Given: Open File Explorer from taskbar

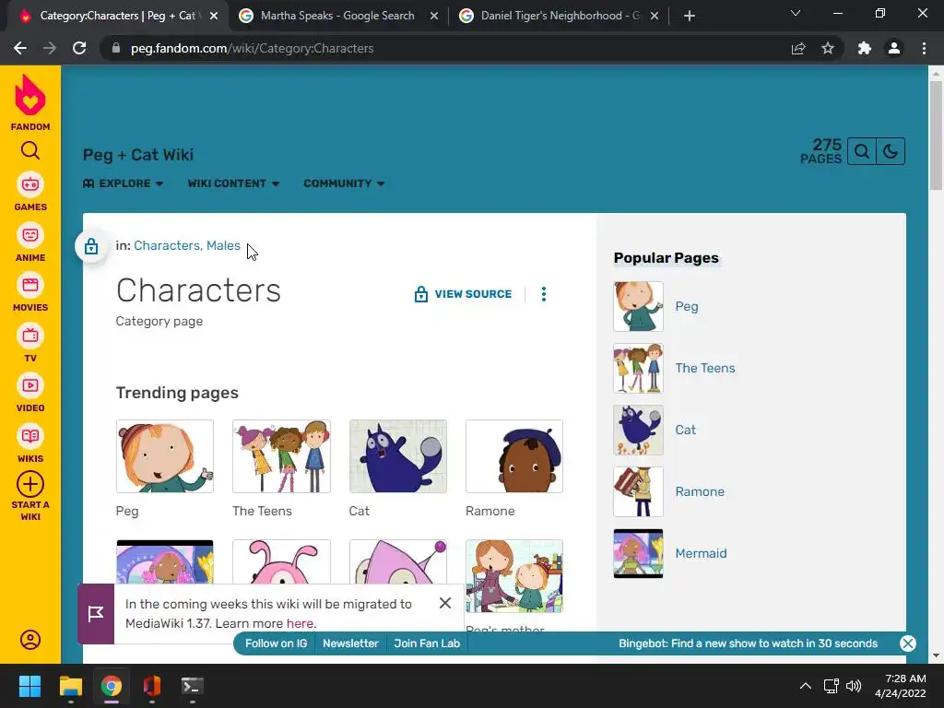Looking at the screenshot, I should [70, 686].
